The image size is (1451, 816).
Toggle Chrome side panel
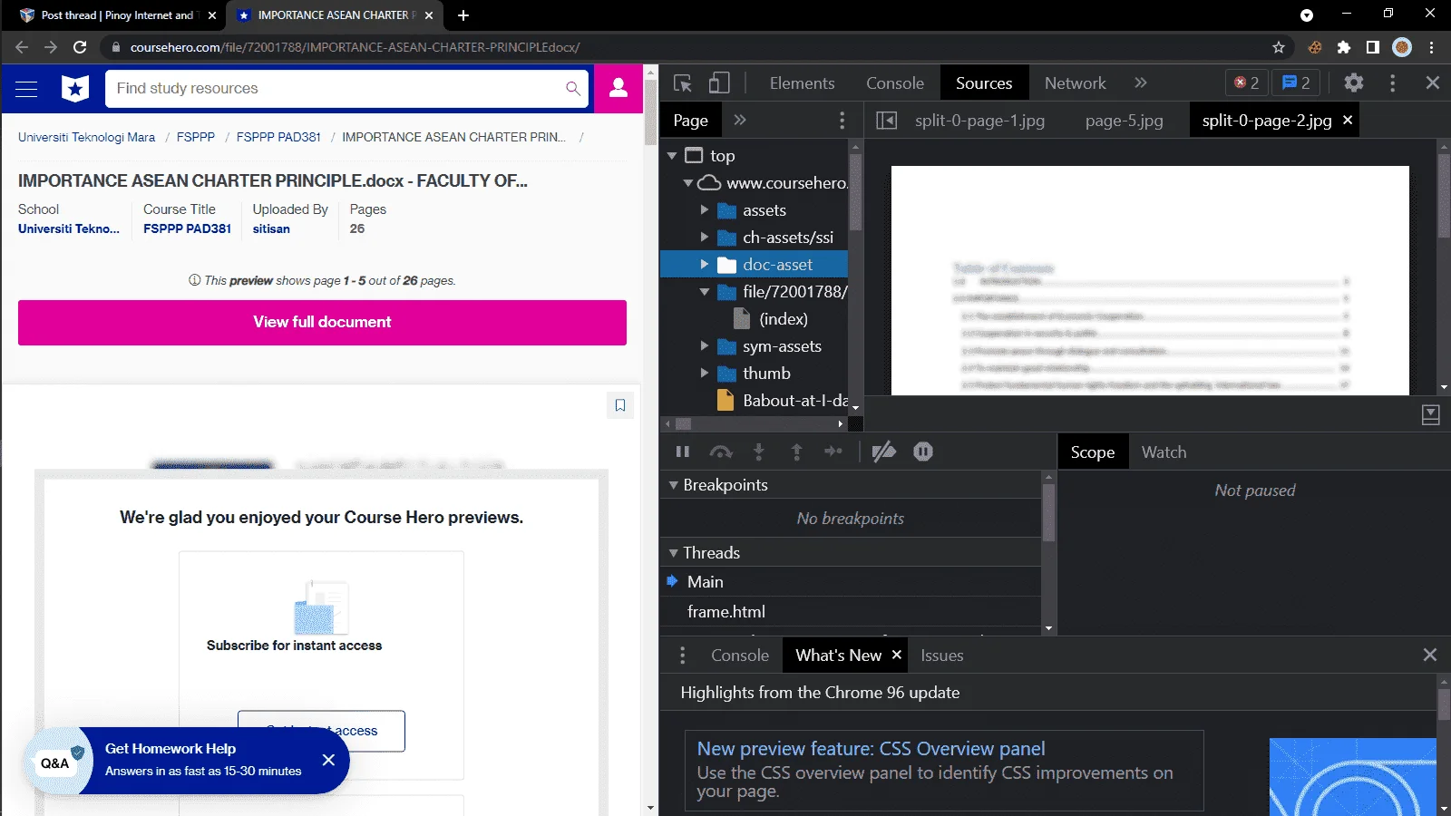click(x=1373, y=47)
